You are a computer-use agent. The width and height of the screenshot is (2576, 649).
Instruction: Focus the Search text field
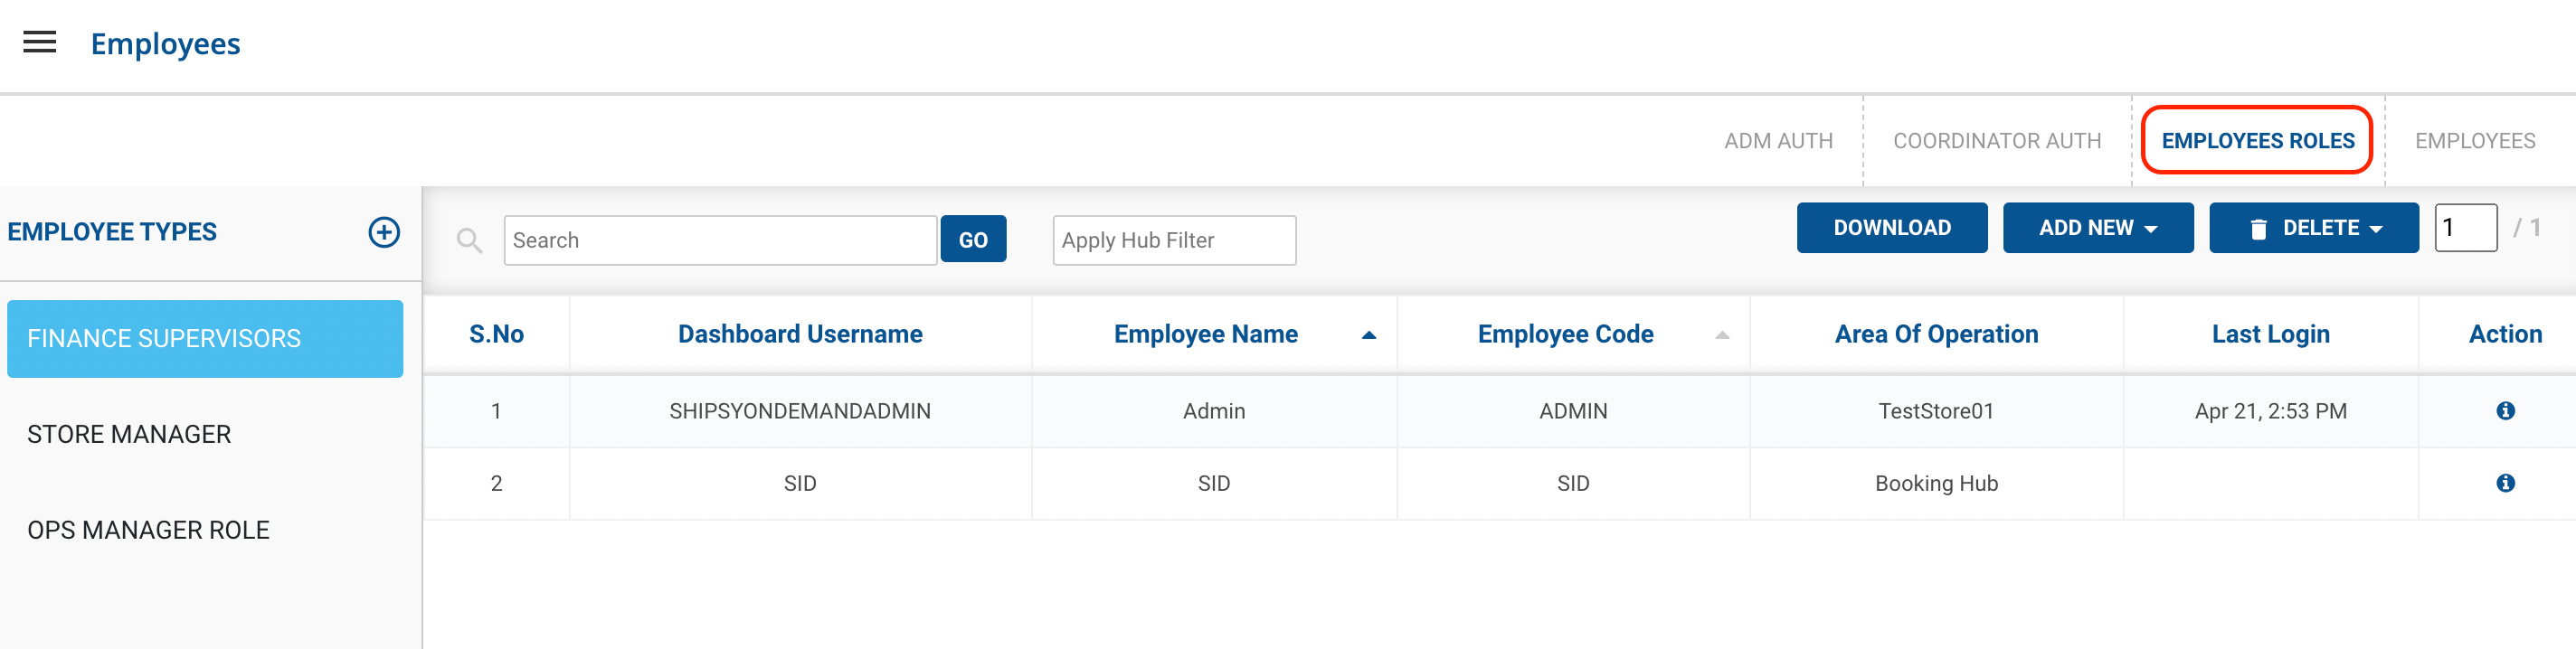pyautogui.click(x=719, y=240)
